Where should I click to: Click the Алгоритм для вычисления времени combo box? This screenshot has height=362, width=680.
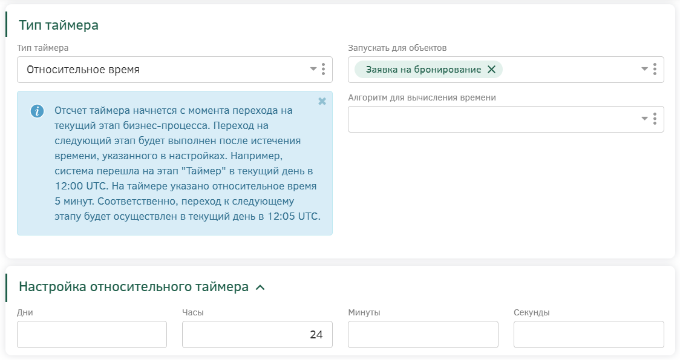pyautogui.click(x=506, y=119)
